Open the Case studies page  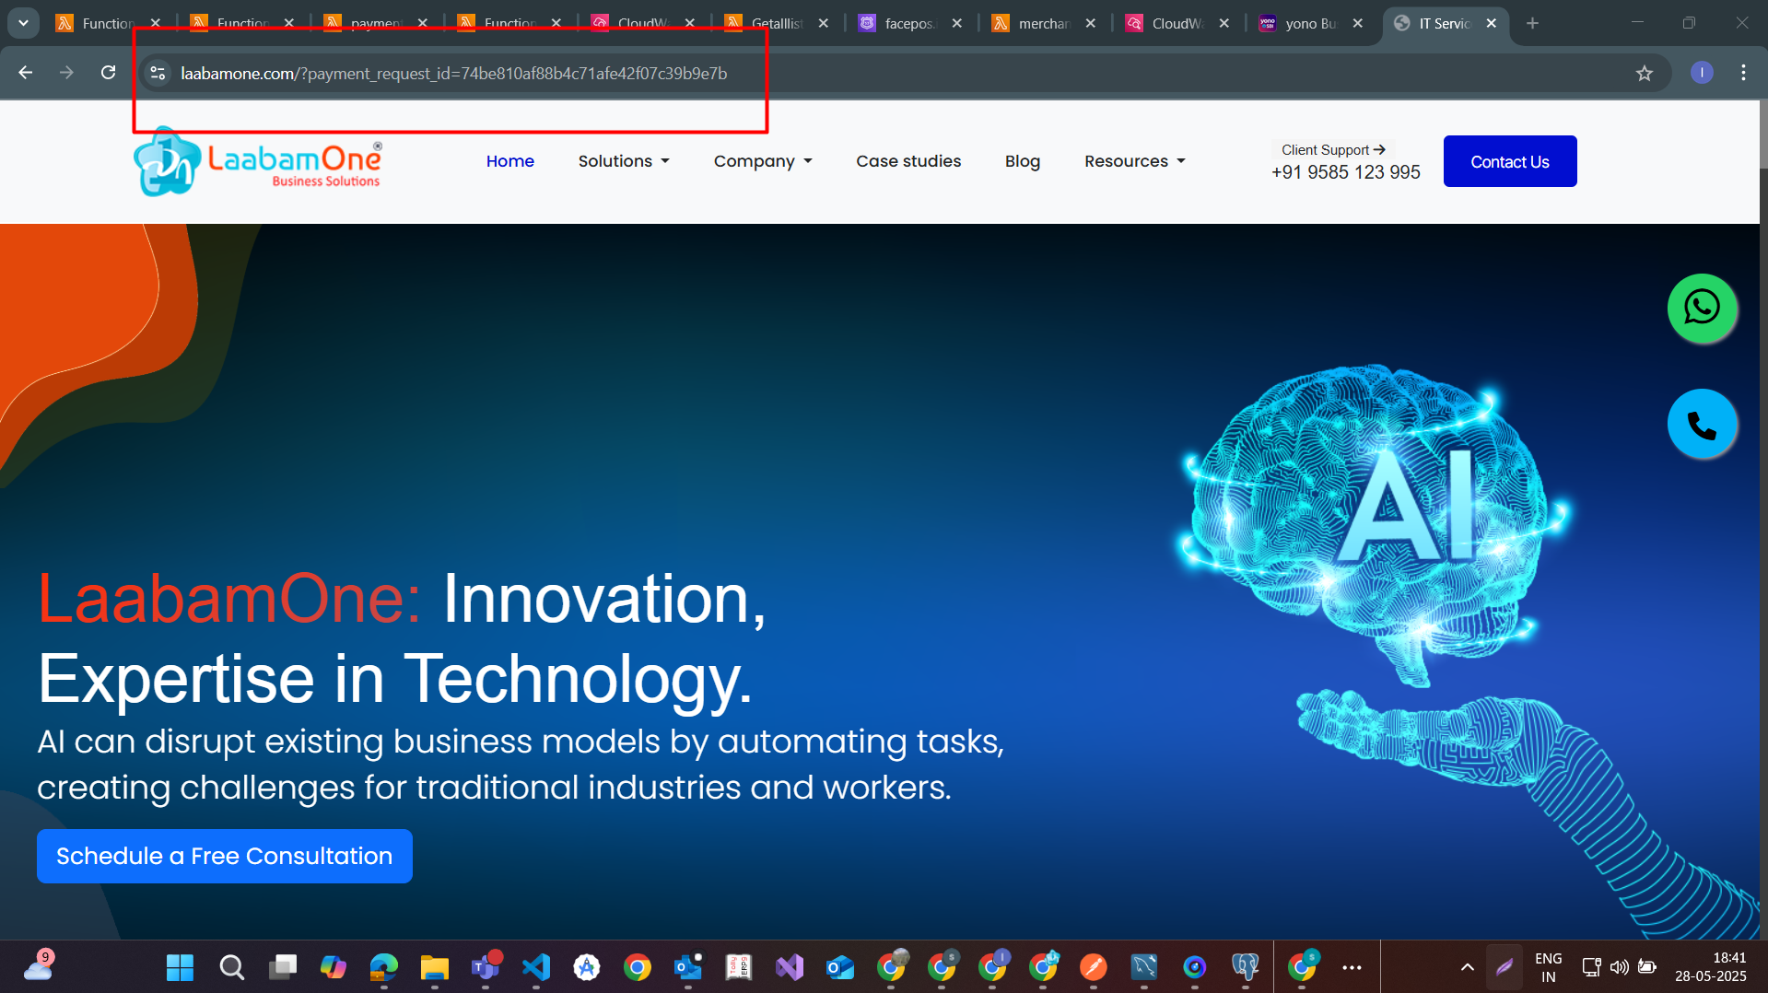click(908, 161)
